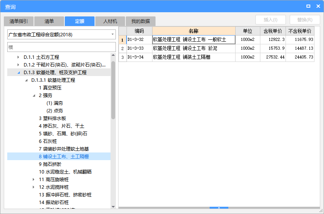Click tax-excluded price 14487.13
Image resolution: width=324 pixels, height=214 pixels.
300,49
